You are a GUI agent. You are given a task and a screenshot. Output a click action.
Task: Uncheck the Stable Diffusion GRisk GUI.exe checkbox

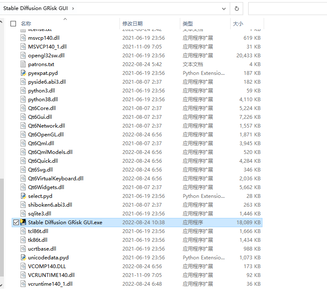(16, 223)
